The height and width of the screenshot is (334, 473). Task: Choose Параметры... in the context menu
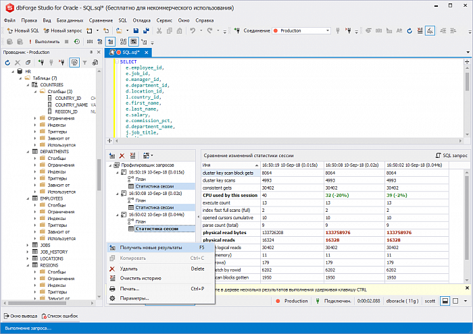[x=161, y=298]
